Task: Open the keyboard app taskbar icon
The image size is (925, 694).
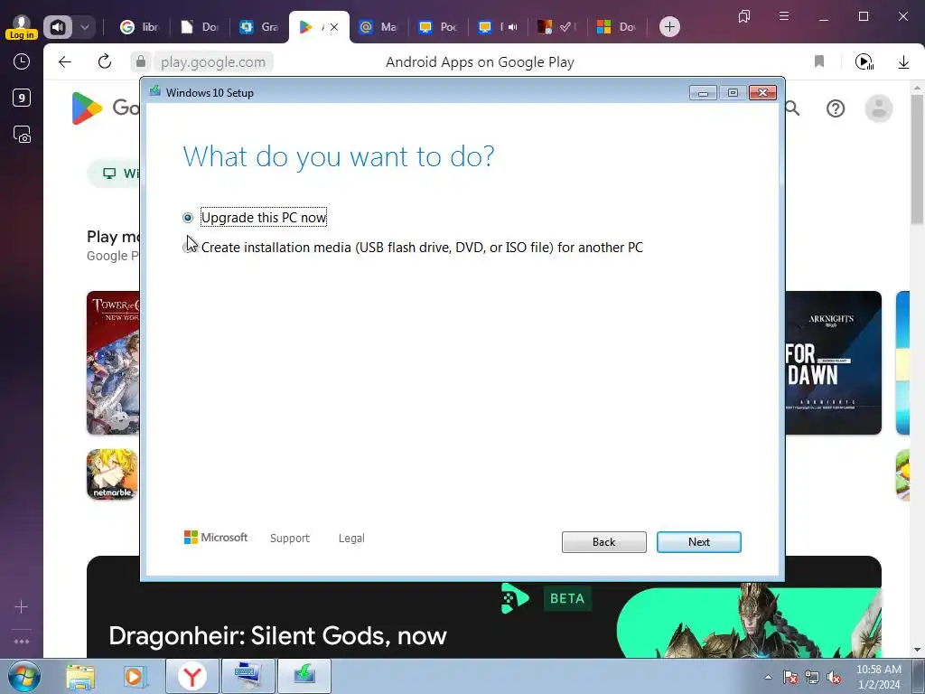Action: [248, 676]
